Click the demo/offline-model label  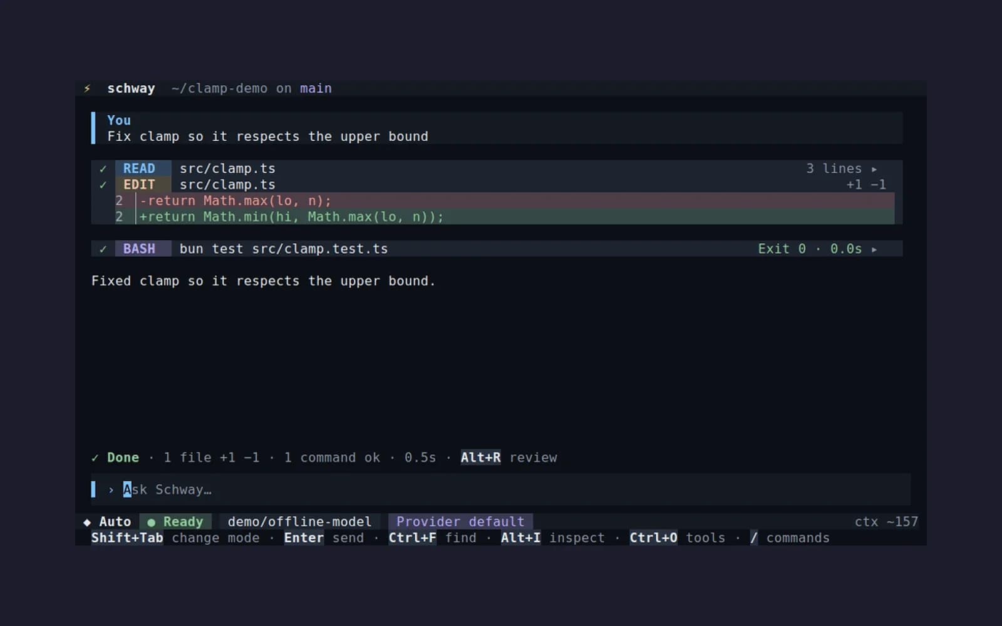tap(299, 521)
